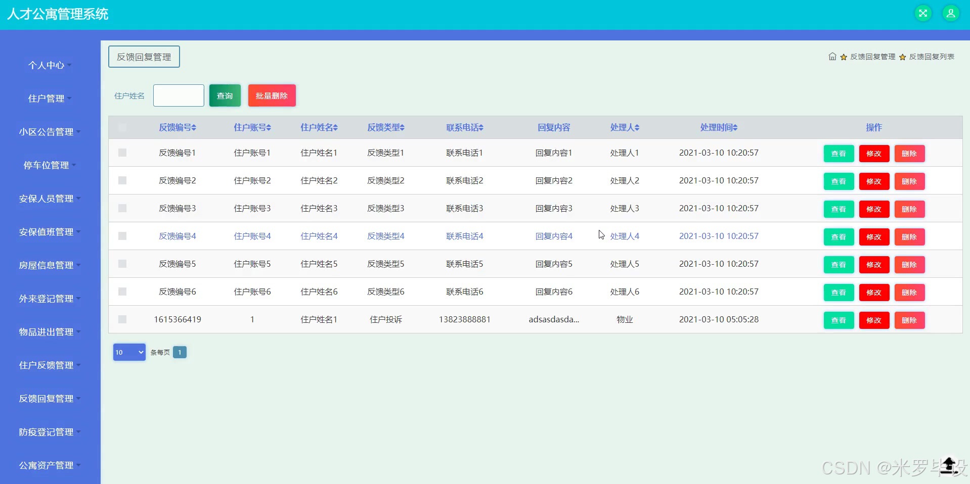
Task: Sort by 住户账号 column sort icon
Action: coord(269,128)
